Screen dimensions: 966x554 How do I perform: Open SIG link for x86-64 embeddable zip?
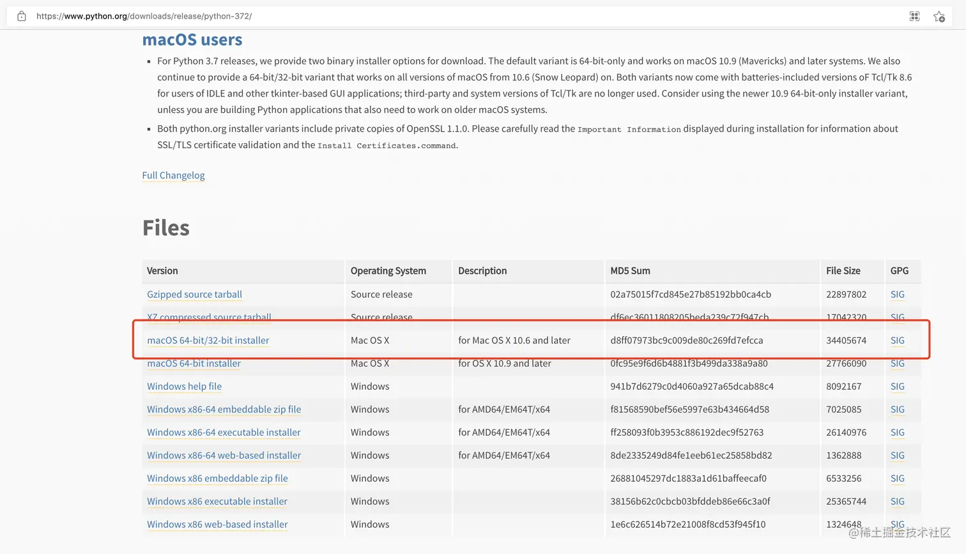897,410
